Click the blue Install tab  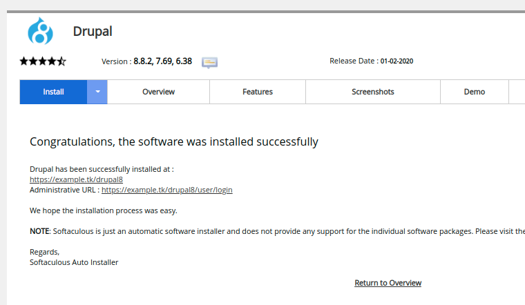coord(53,92)
